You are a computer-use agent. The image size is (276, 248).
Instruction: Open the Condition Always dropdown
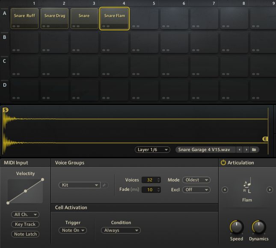(x=121, y=230)
